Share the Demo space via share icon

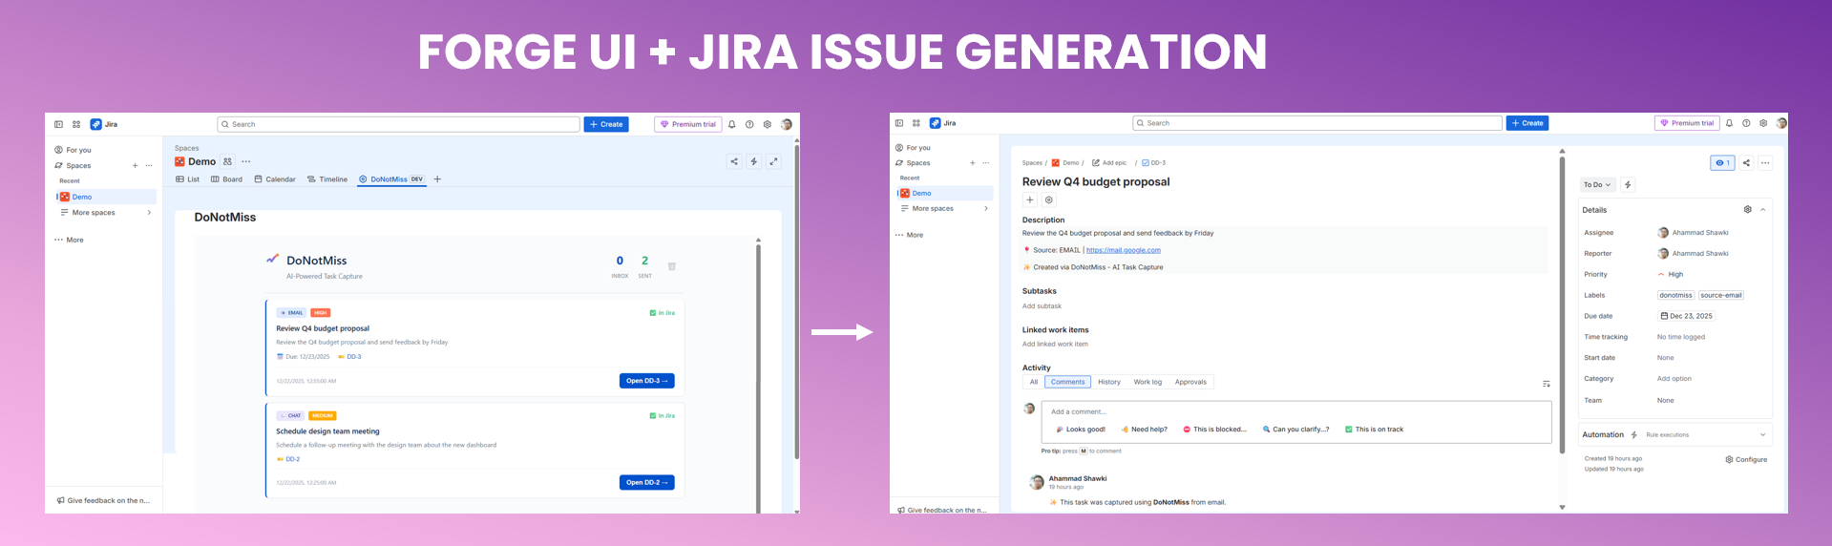pos(734,161)
